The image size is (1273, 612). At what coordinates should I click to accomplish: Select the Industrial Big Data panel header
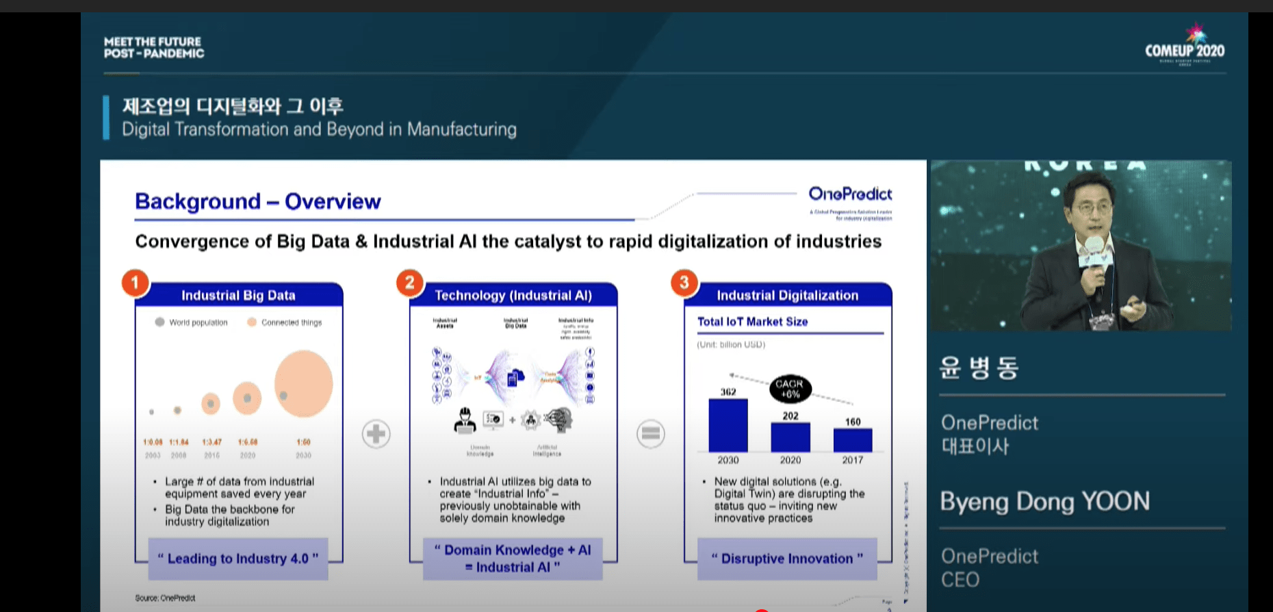(238, 295)
